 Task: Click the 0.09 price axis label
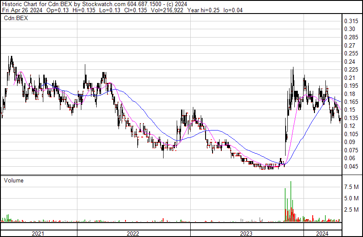(x=349, y=142)
